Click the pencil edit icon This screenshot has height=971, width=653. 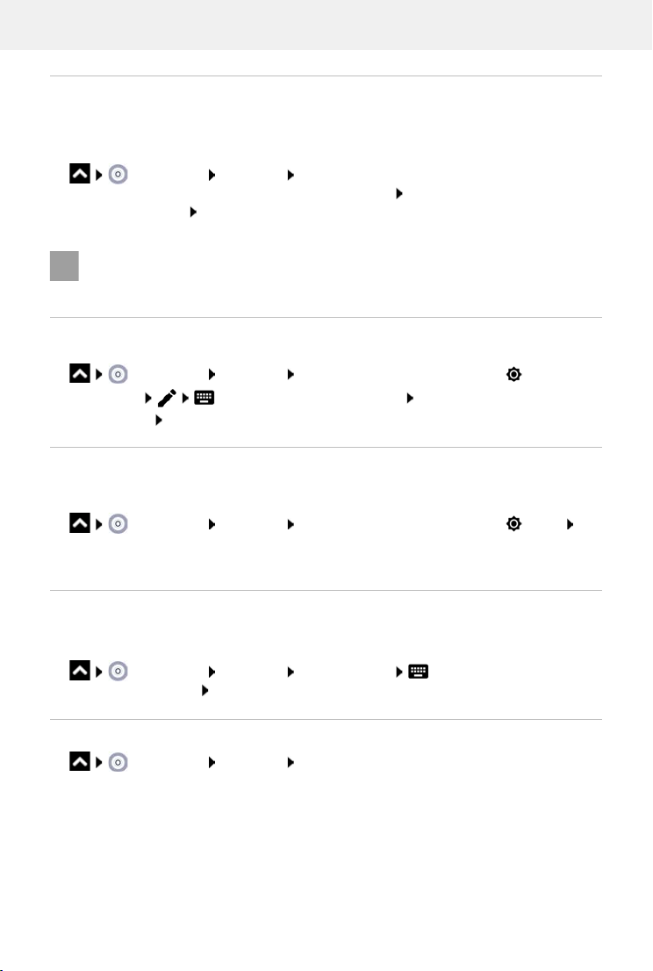pyautogui.click(x=167, y=399)
